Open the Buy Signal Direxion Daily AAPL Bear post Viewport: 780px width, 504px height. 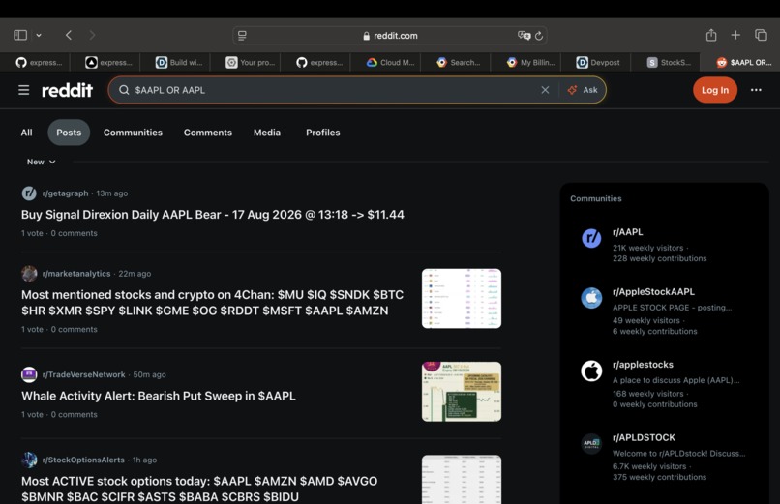click(x=212, y=215)
